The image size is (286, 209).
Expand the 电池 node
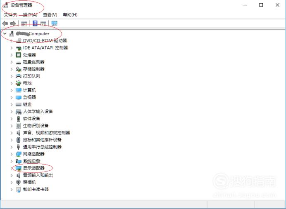[x=12, y=83]
